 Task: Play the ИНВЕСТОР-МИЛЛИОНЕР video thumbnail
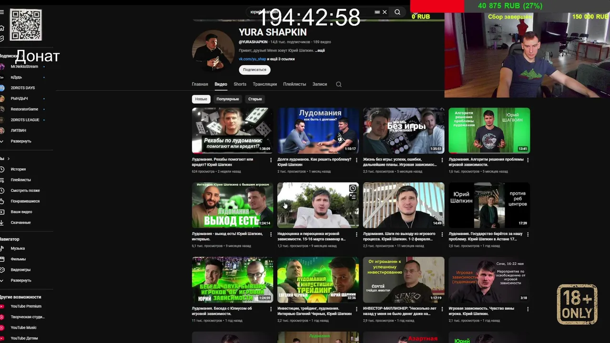[404, 280]
